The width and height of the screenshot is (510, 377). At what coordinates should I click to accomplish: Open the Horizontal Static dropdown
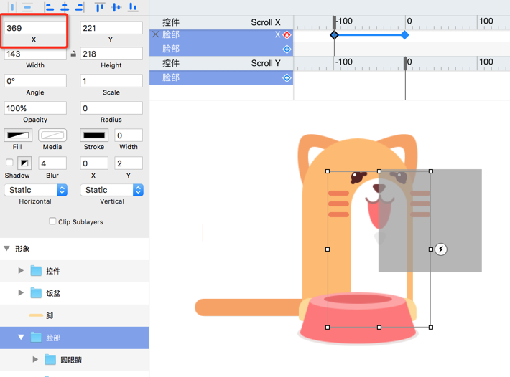[x=35, y=190]
